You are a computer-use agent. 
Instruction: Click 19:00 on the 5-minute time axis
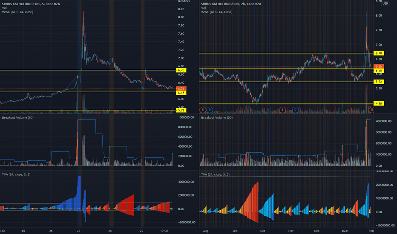coord(164,231)
